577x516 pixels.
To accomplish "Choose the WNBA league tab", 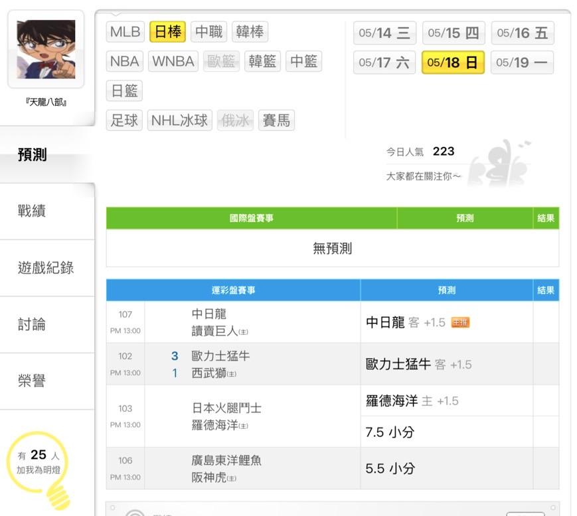I will click(173, 61).
